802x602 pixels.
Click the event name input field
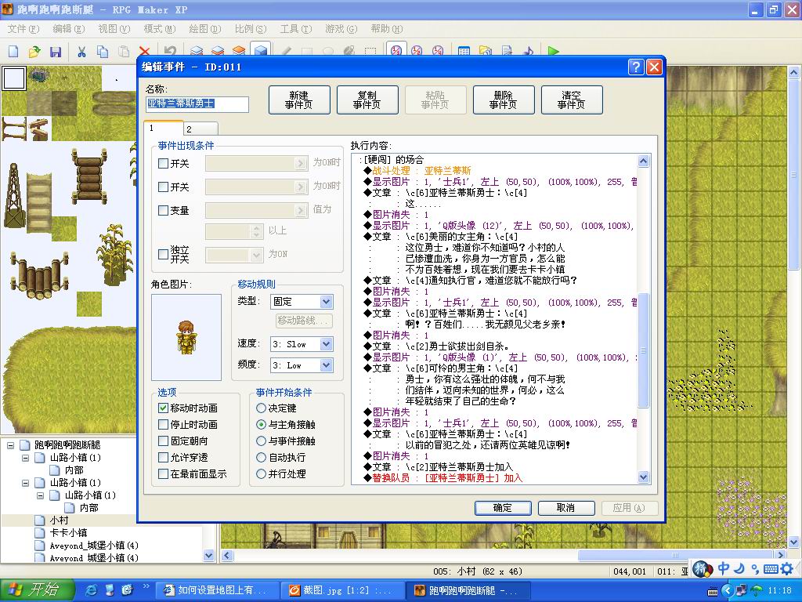tap(197, 104)
